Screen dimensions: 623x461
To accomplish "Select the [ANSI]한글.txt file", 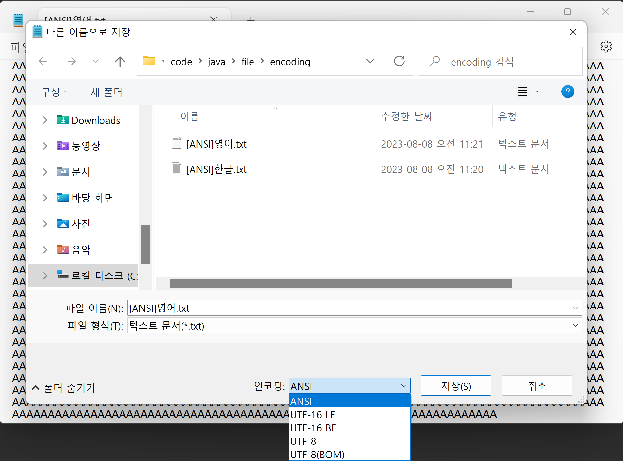I will (217, 169).
